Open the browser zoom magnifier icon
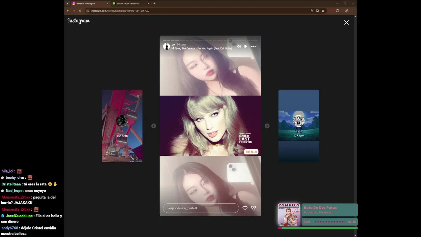The height and width of the screenshot is (237, 421). click(x=312, y=11)
